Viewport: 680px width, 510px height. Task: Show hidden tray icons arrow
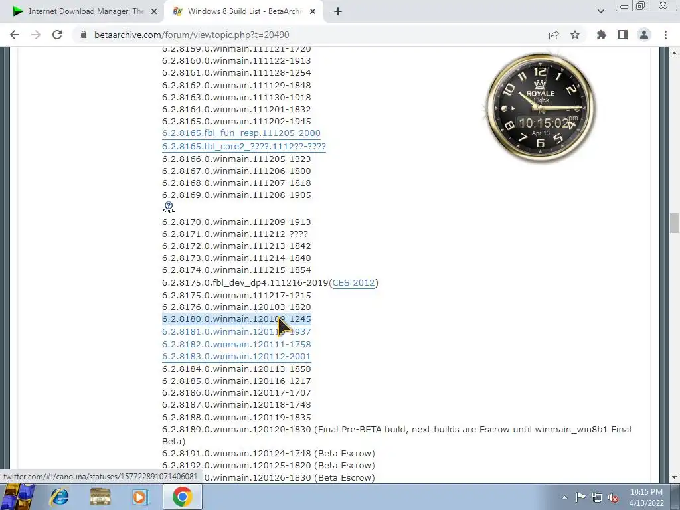(x=564, y=497)
